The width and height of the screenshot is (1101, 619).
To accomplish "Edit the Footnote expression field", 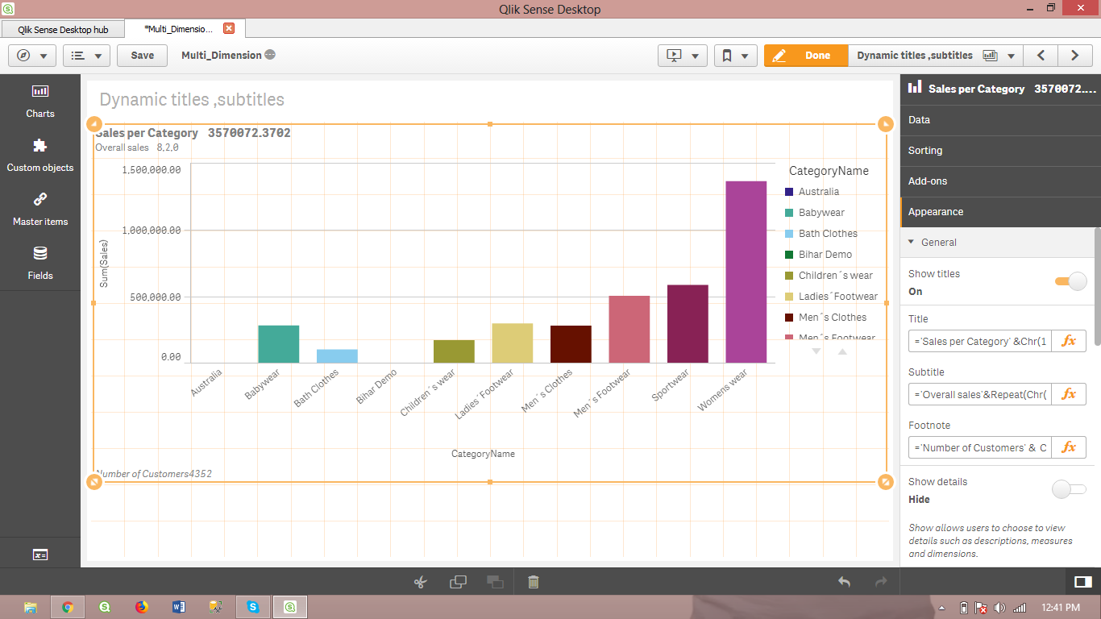I will coord(980,447).
